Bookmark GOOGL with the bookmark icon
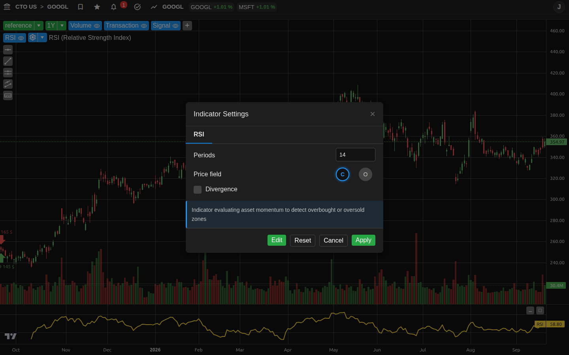 click(x=80, y=7)
